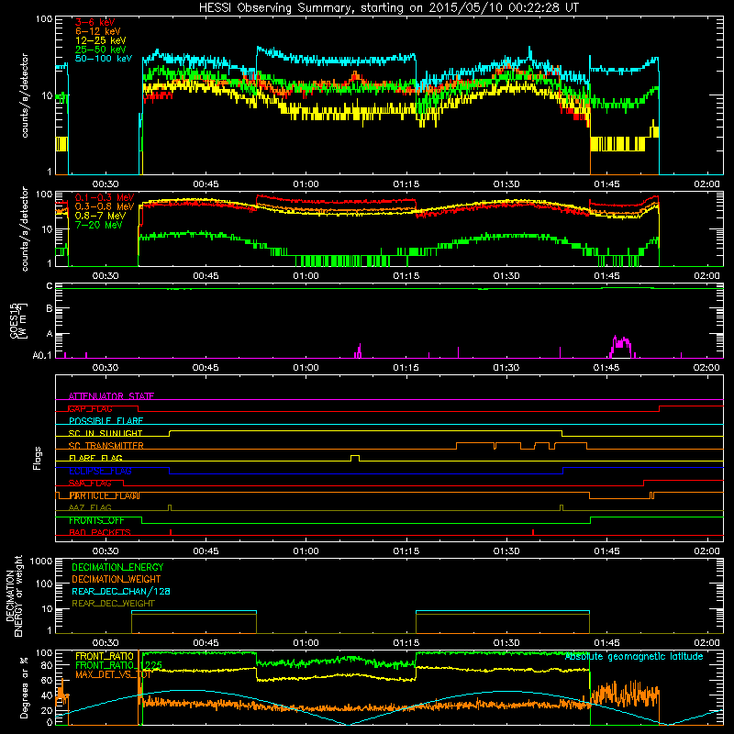Select the 50-100 keV legend label
Viewport: 734px width, 734px height.
click(x=104, y=59)
